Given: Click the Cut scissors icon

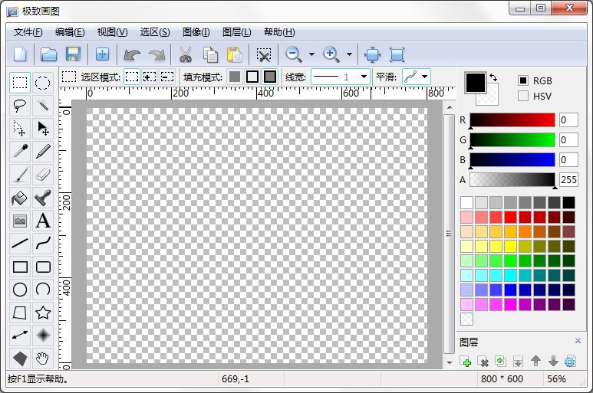Looking at the screenshot, I should pyautogui.click(x=185, y=54).
